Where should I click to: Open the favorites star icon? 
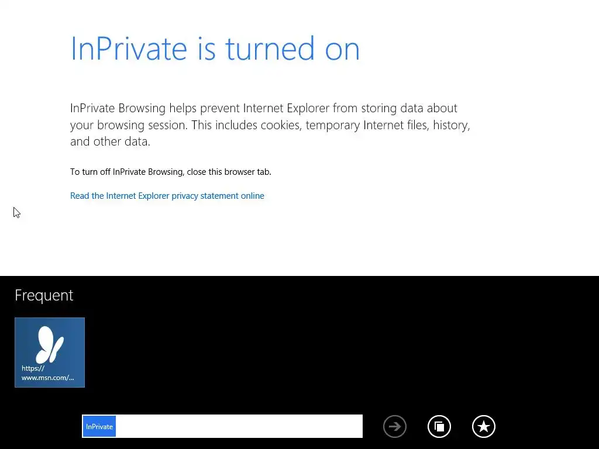point(484,426)
